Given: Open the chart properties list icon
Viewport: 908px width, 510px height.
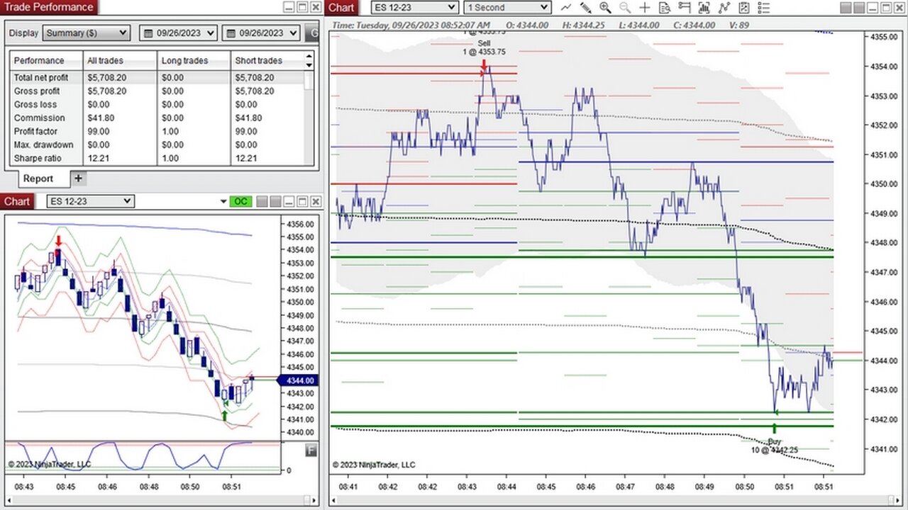Looking at the screenshot, I should (763, 8).
